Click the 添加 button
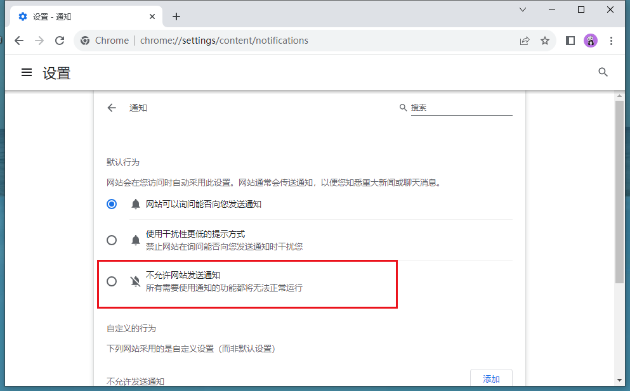 491,379
